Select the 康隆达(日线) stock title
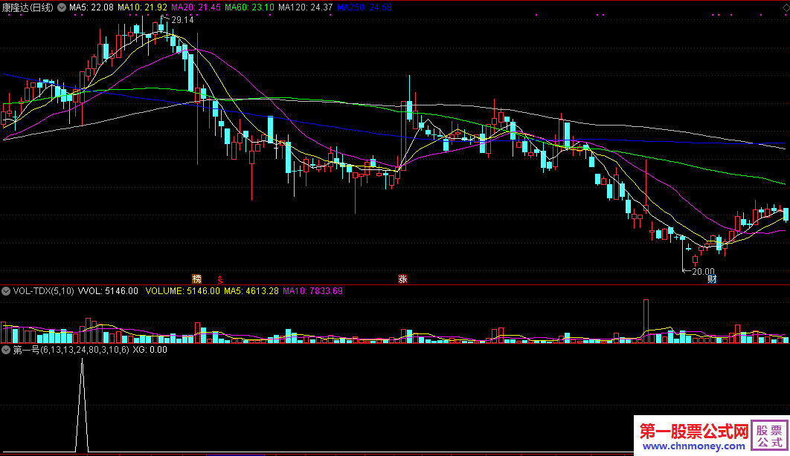This screenshot has width=790, height=456. (x=28, y=7)
